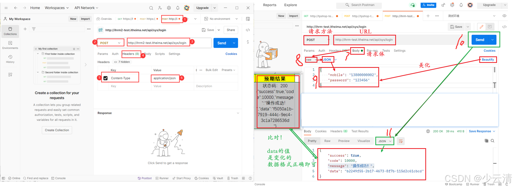Open Environments panel in left sidebar
The image size is (513, 187).
click(10, 45)
